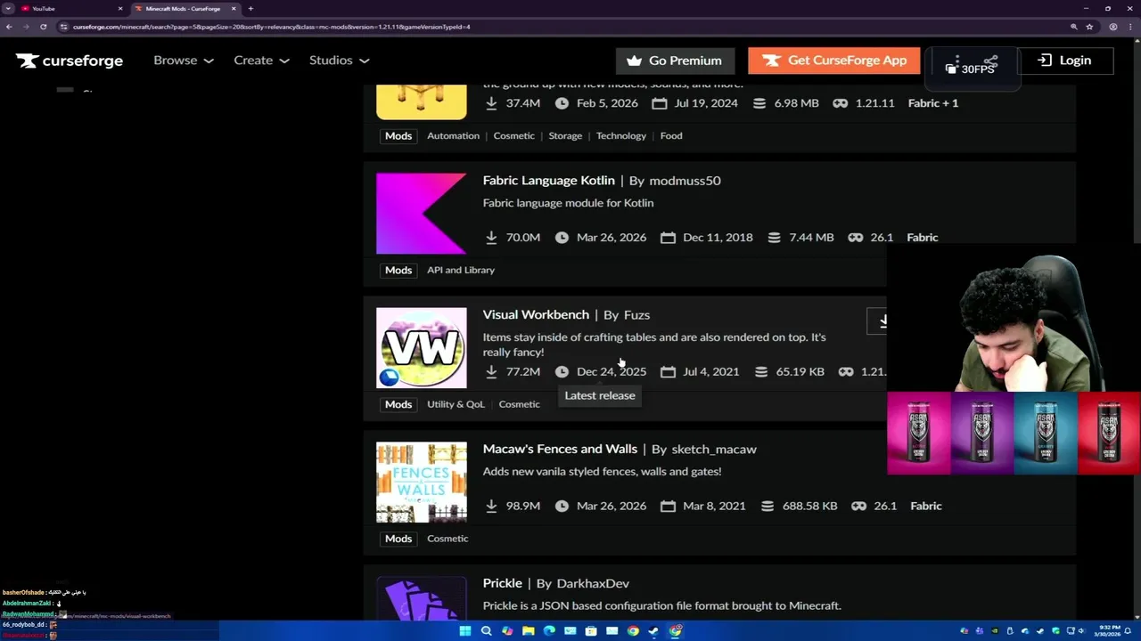Open Fabric Language Kotlin mod page
Viewport: 1141px width, 641px height.
click(548, 180)
